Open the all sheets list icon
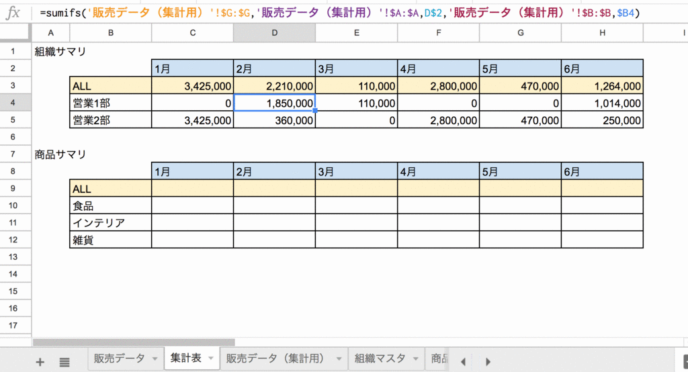The height and width of the screenshot is (372, 688). click(64, 363)
